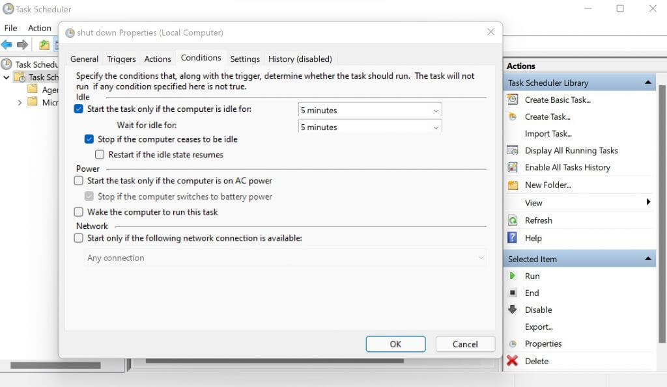Open the Any connection network dropdown

tap(285, 258)
